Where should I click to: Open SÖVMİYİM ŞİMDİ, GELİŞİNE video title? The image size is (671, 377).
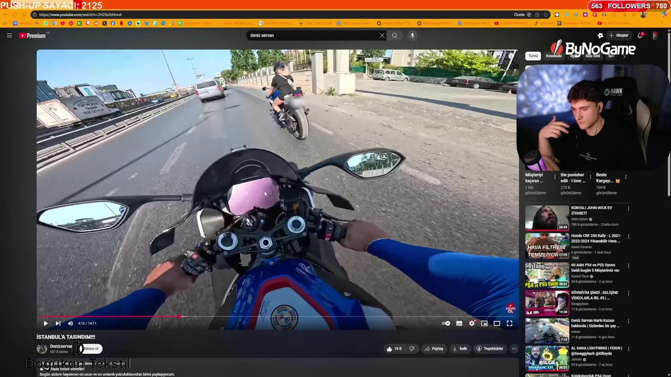click(x=595, y=295)
